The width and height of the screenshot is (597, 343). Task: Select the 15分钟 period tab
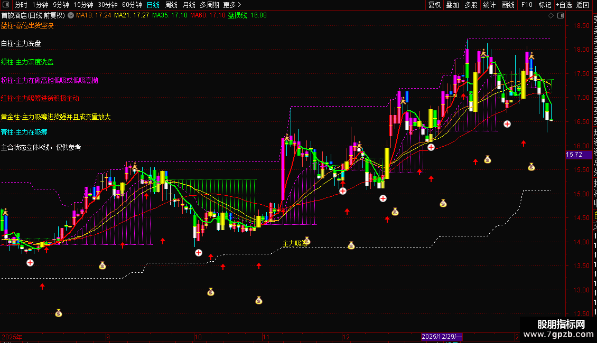(83, 5)
